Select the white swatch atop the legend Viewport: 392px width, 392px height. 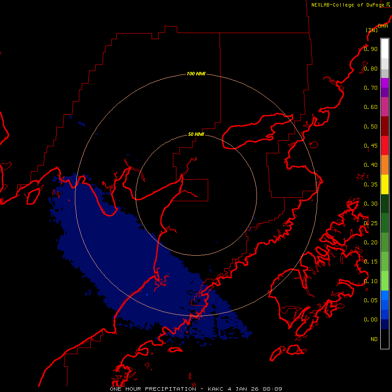[385, 48]
